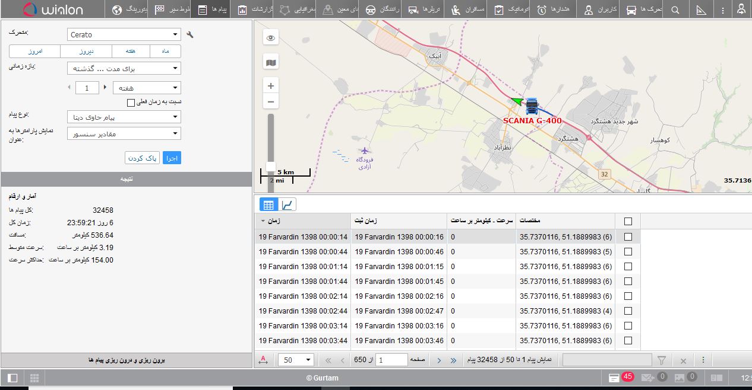Image resolution: width=752 pixels, height=390 pixels.
Task: Check the row for 00:02:14 message
Action: click(x=628, y=296)
